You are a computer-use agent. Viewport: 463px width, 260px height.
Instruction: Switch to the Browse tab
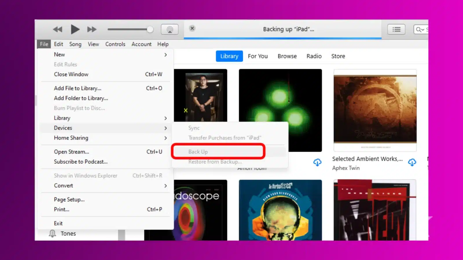(x=287, y=56)
